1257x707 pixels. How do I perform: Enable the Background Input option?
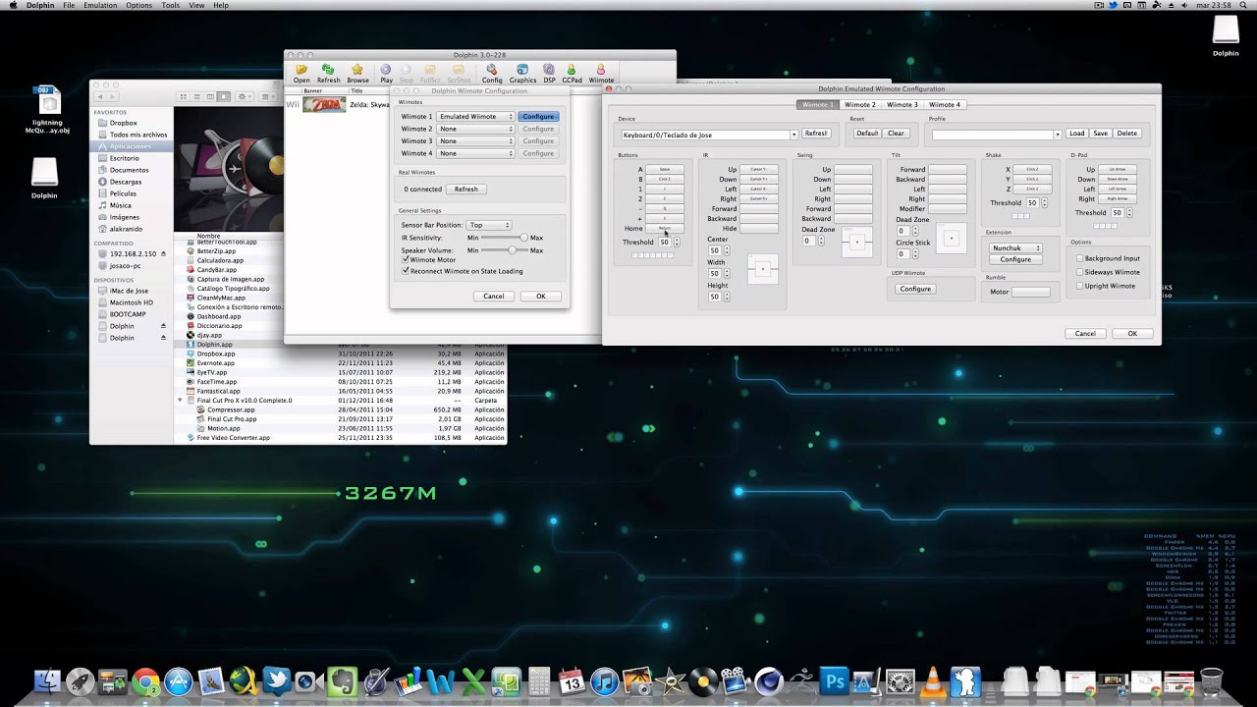[1080, 258]
